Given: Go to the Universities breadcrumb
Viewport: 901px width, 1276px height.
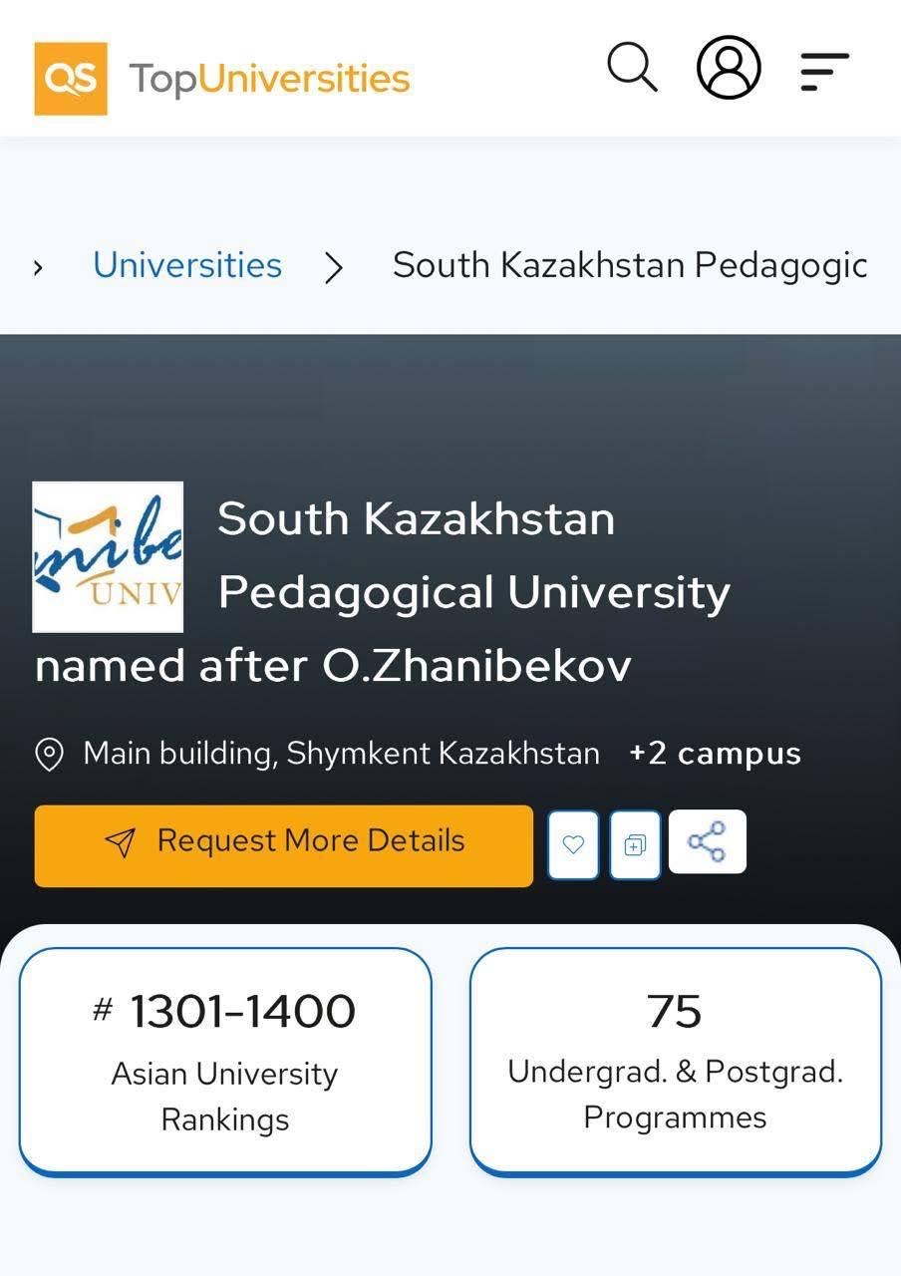Looking at the screenshot, I should pyautogui.click(x=187, y=265).
